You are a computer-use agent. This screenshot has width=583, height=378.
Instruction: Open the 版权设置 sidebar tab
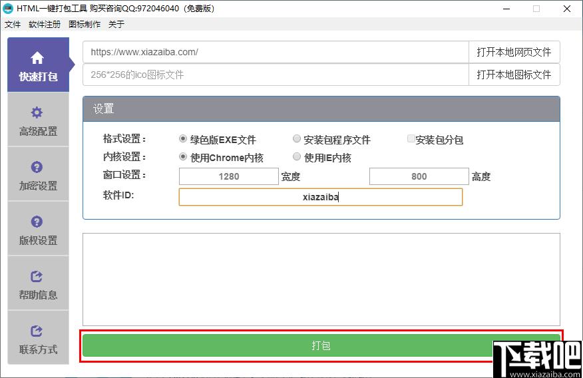tap(39, 229)
